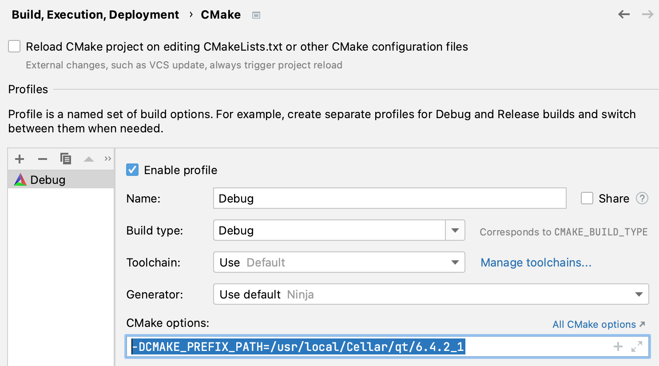659x366 pixels.
Task: Open All CMake options link
Action: click(x=595, y=324)
